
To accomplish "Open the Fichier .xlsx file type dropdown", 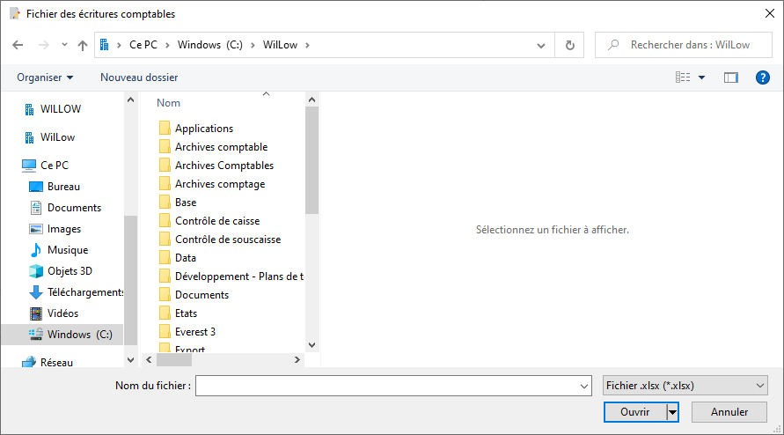I will (685, 386).
